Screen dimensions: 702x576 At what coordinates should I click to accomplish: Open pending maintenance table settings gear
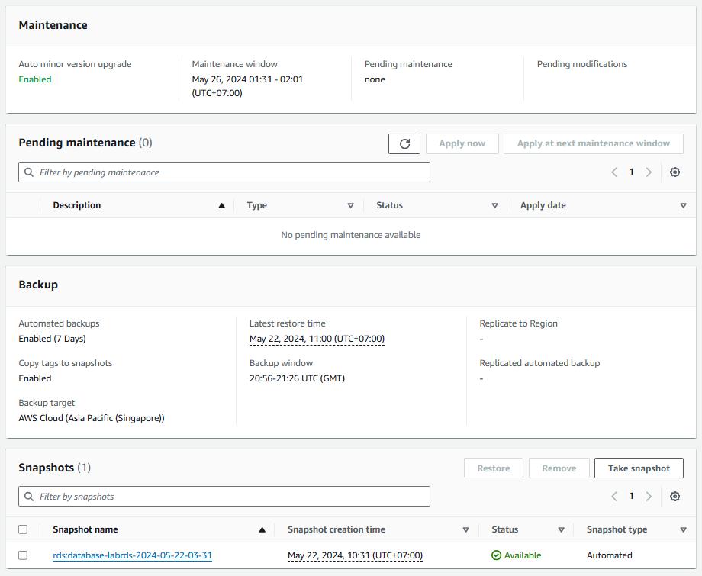pyautogui.click(x=675, y=172)
